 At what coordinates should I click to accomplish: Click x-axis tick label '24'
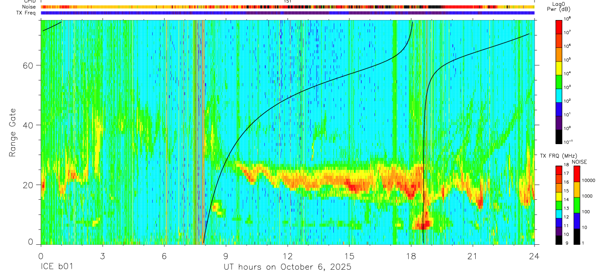534,256
